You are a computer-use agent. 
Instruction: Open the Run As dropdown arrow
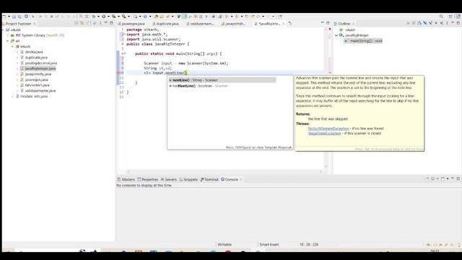pos(108,17)
